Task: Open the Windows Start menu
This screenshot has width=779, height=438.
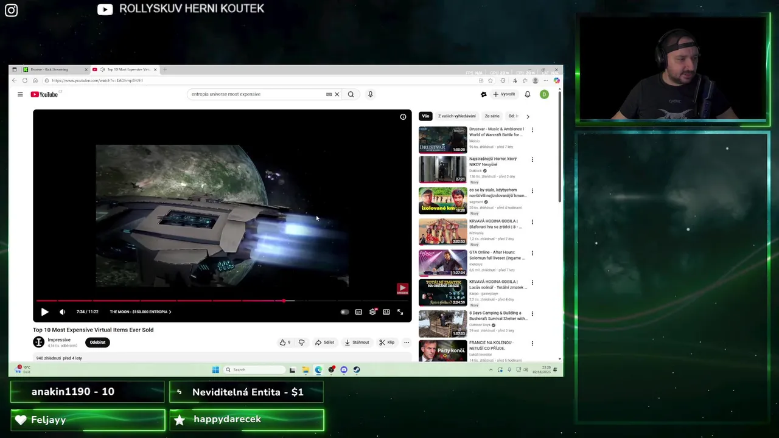Action: pyautogui.click(x=215, y=369)
